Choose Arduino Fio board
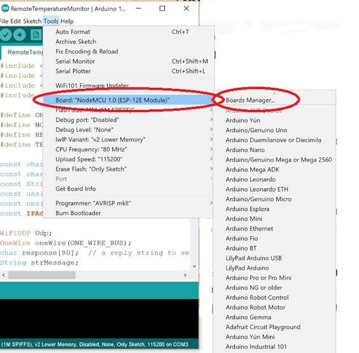 [274, 239]
